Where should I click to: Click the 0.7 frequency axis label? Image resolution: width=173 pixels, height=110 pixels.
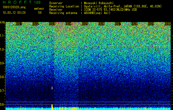(2, 91)
